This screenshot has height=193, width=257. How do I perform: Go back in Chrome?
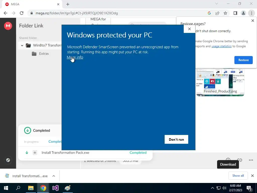pos(6,13)
